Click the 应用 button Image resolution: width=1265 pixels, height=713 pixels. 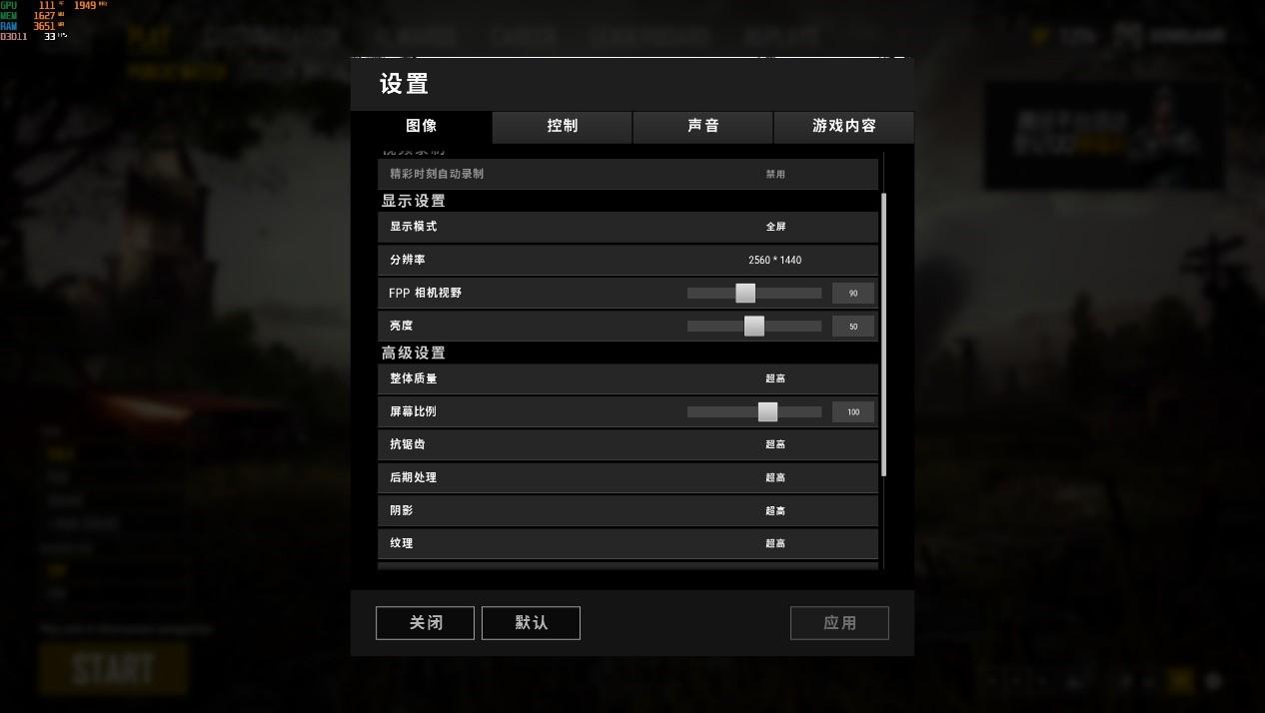click(839, 623)
